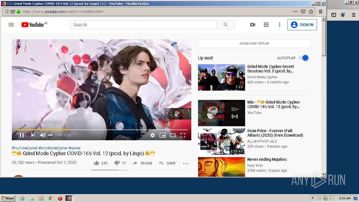
Task: Open the Windows Start menu
Action: tap(8, 198)
